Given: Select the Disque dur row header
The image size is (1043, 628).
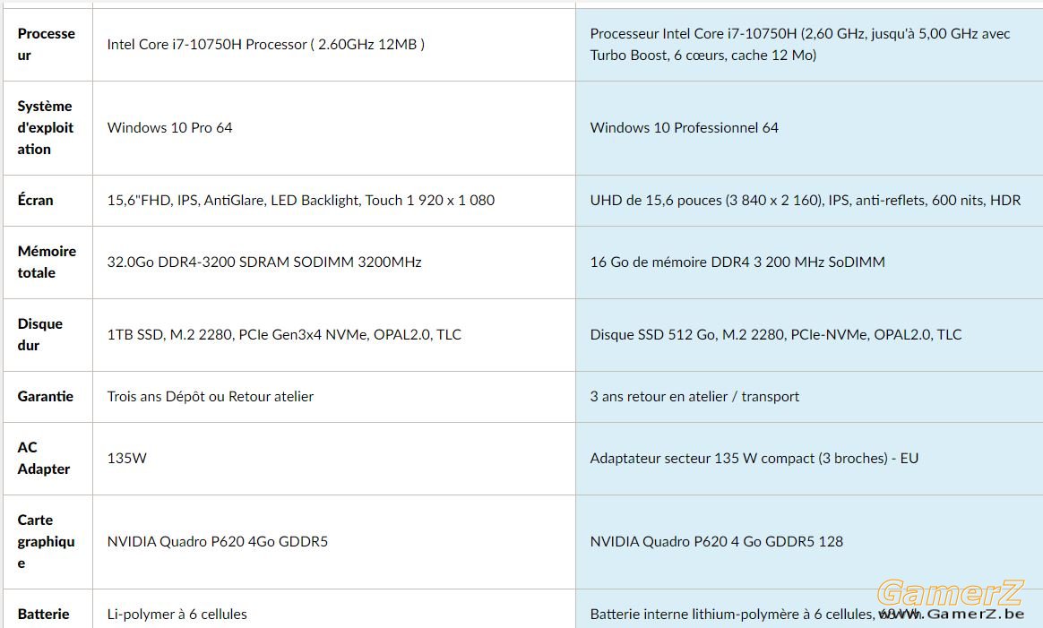Looking at the screenshot, I should [40, 335].
